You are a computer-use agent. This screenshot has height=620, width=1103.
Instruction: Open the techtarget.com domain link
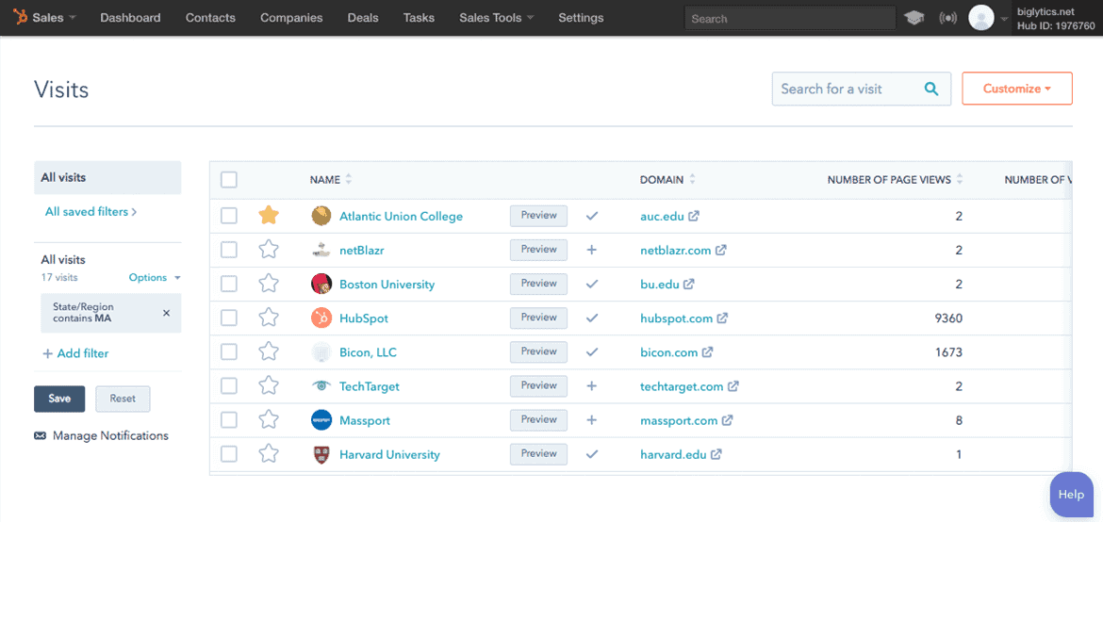click(682, 386)
